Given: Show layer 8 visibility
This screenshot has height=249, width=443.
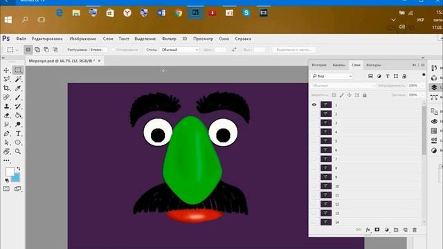Looking at the screenshot, I should 314,168.
